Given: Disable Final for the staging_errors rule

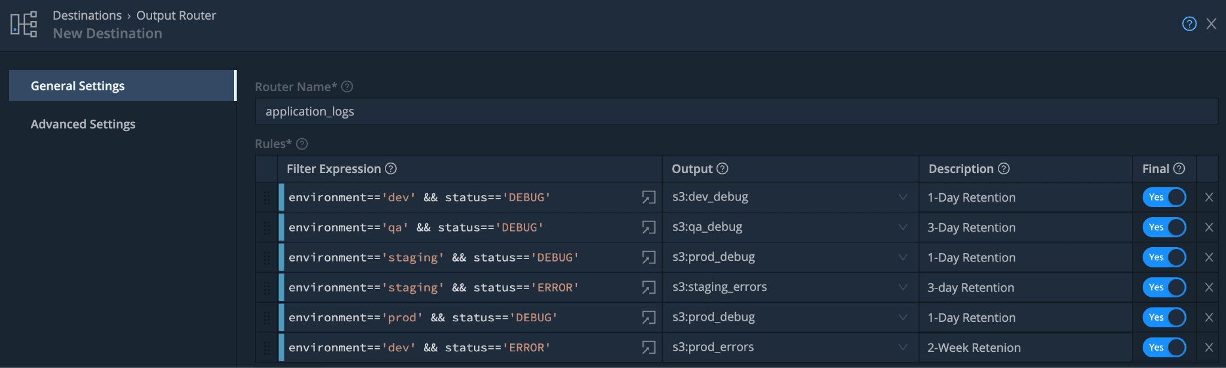Looking at the screenshot, I should 1164,288.
